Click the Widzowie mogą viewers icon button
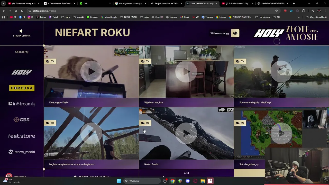The width and height of the screenshot is (329, 185). click(235, 33)
